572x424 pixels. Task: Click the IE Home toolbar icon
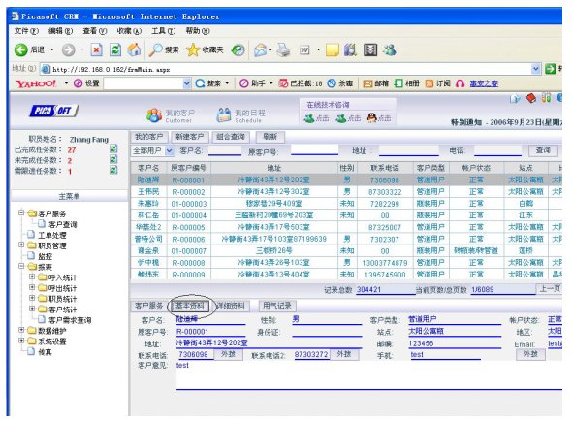[x=134, y=49]
